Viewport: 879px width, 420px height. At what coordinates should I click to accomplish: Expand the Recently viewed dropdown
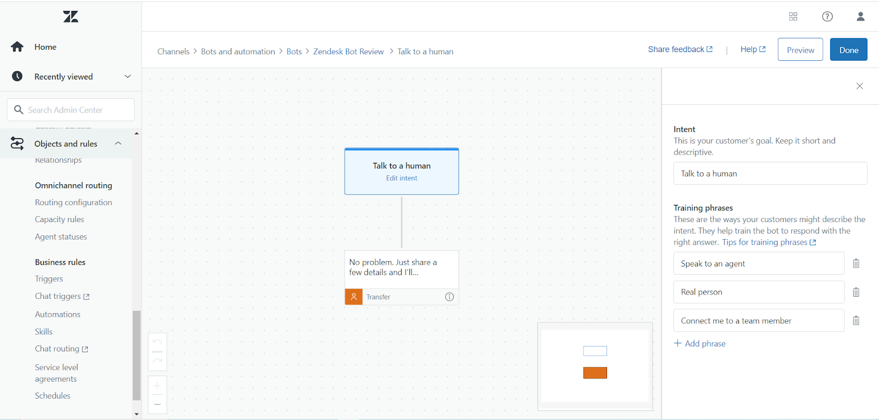point(127,77)
